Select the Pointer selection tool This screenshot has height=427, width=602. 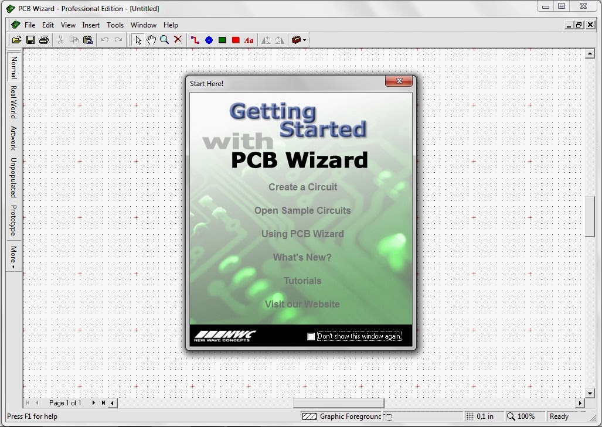coord(138,39)
